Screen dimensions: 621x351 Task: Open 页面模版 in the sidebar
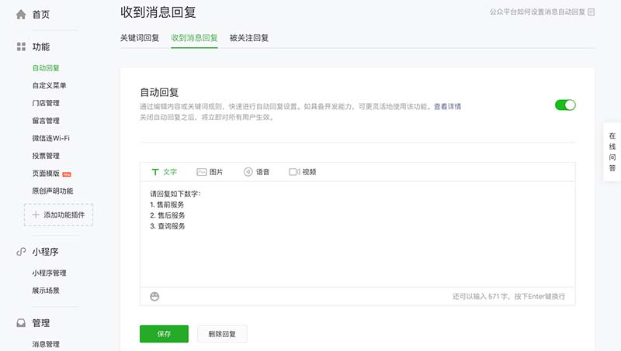click(x=46, y=173)
